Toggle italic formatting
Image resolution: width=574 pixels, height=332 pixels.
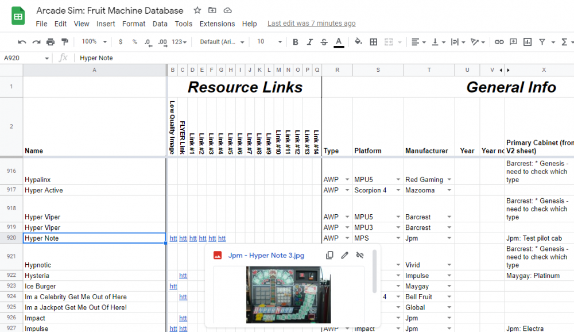coord(310,42)
